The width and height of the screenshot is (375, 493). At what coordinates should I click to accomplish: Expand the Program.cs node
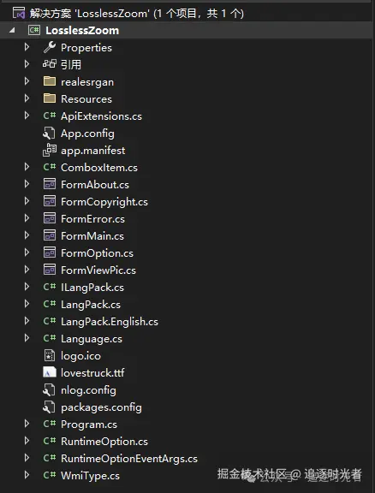27,424
